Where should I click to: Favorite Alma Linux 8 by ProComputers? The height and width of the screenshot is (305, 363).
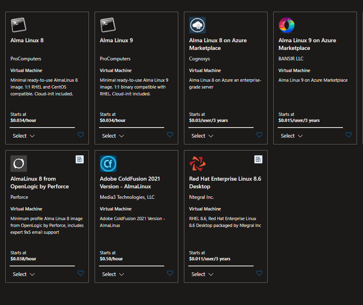coord(80,135)
